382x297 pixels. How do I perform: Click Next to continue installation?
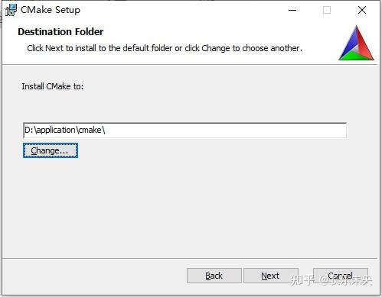(271, 276)
